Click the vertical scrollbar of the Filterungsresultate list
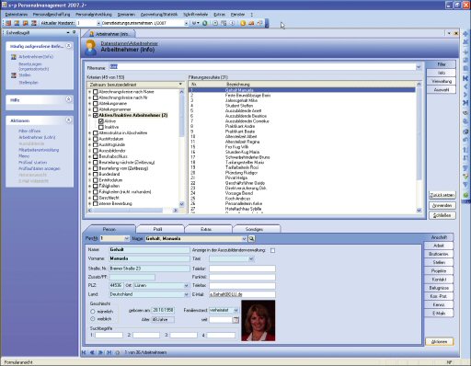The width and height of the screenshot is (471, 366). (419, 147)
